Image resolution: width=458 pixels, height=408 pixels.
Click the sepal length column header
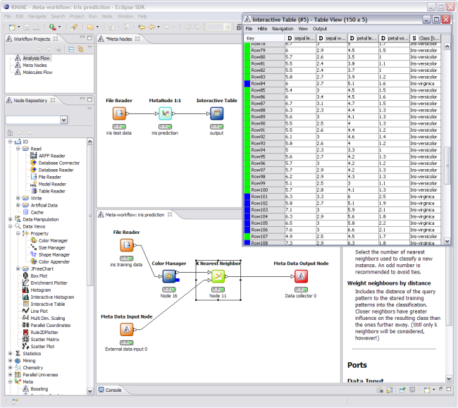(x=300, y=37)
